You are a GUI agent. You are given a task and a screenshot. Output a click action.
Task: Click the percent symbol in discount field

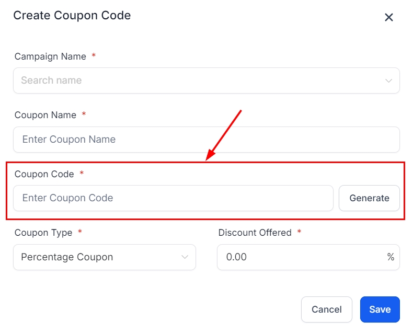click(391, 257)
